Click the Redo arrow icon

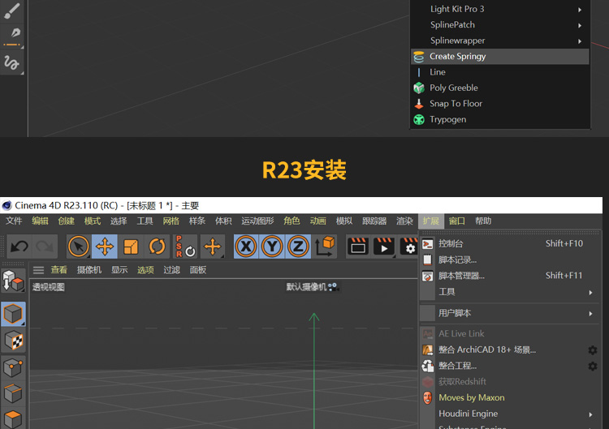[x=45, y=247]
